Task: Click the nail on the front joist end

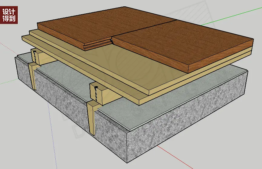Action: (96, 88)
